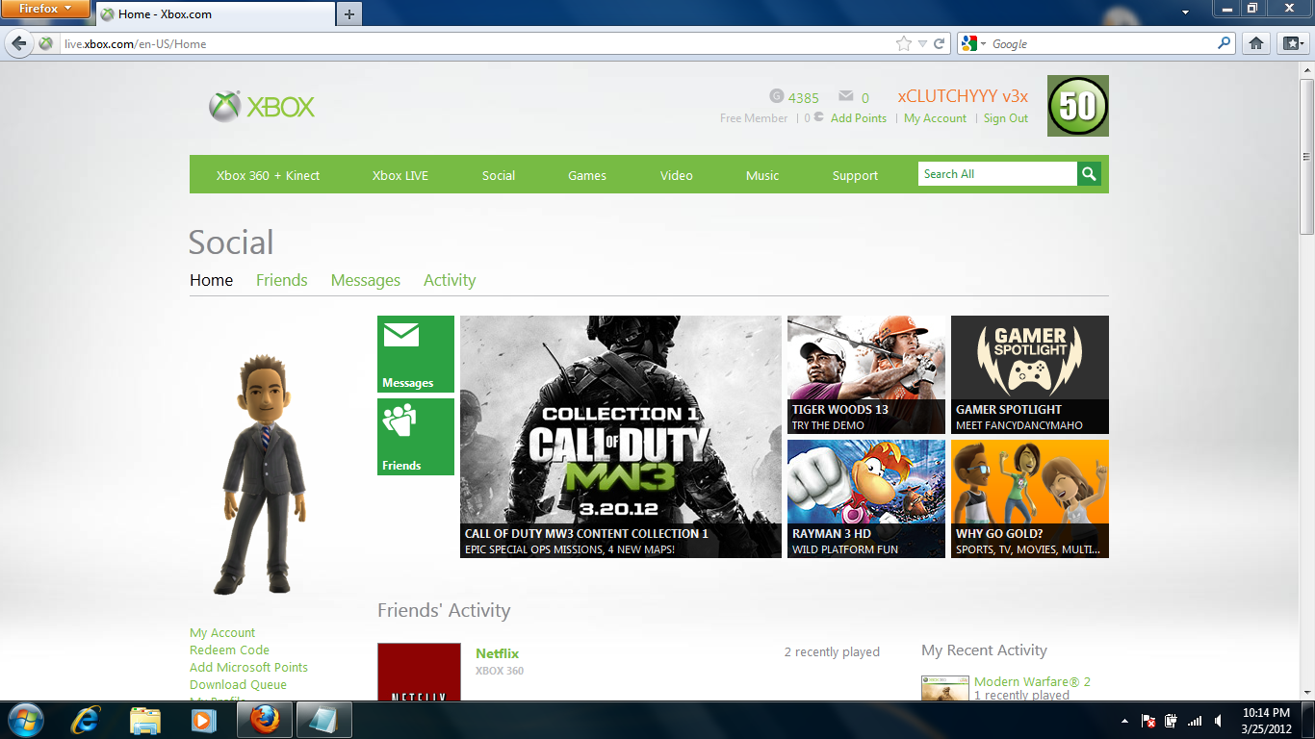Click the volume speaker tray icon

click(x=1219, y=721)
